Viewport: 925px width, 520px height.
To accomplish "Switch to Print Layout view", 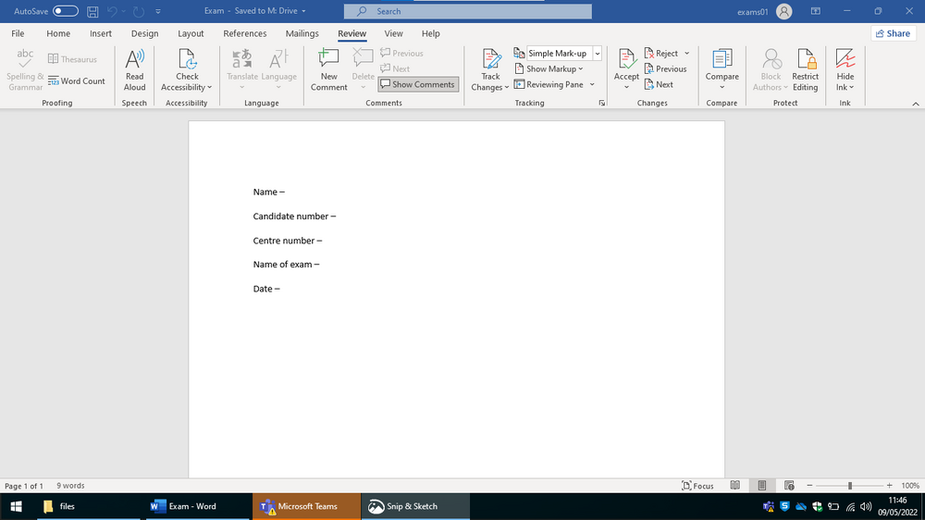I will (761, 486).
